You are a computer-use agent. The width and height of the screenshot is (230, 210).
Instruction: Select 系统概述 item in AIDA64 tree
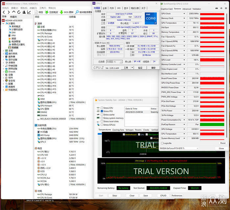(14, 26)
